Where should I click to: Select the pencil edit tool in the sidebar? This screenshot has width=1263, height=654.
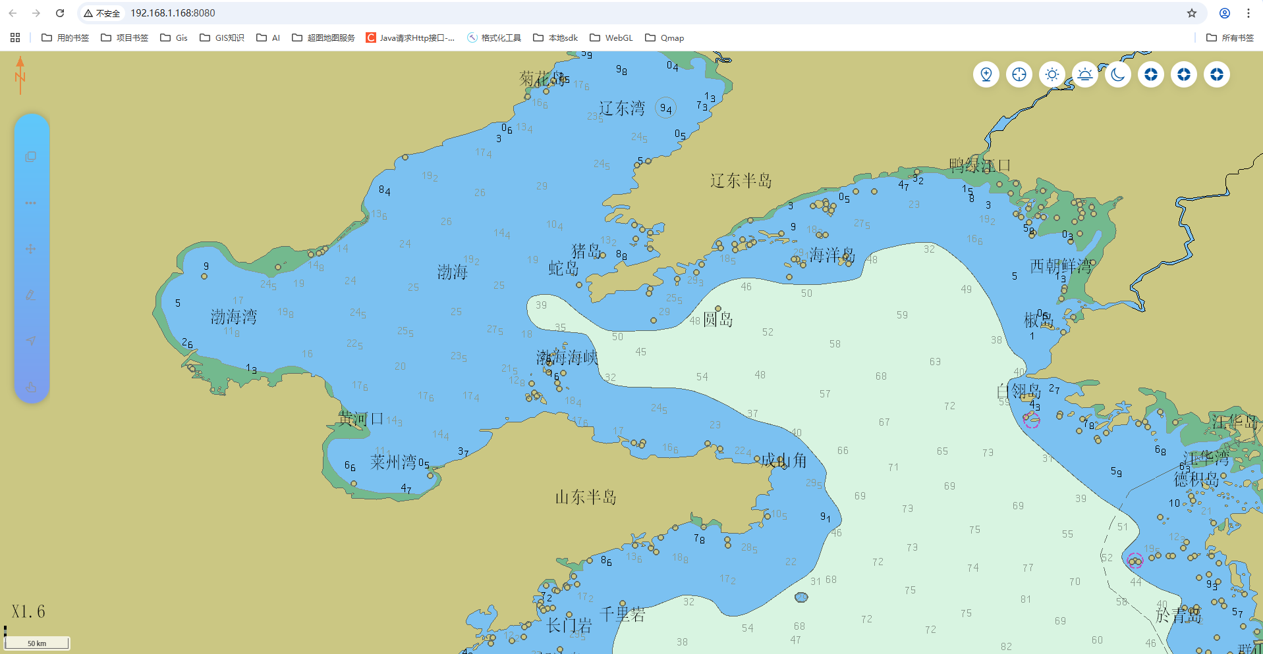31,295
